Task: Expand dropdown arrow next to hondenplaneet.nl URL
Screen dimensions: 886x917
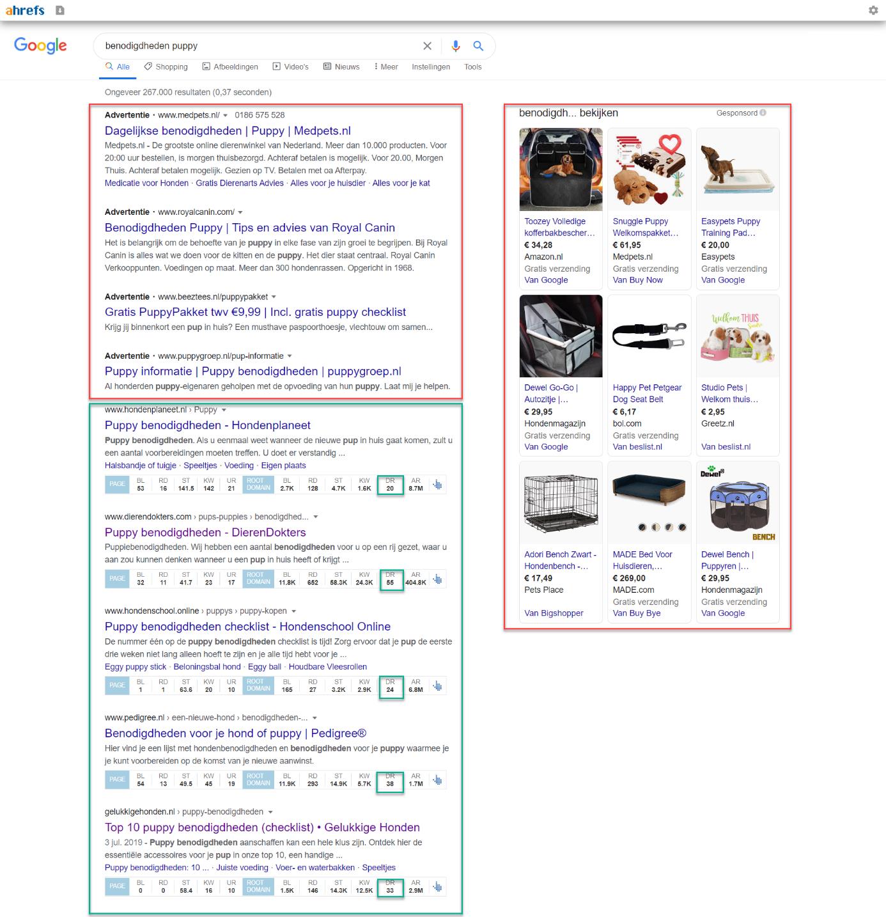Action: click(224, 410)
